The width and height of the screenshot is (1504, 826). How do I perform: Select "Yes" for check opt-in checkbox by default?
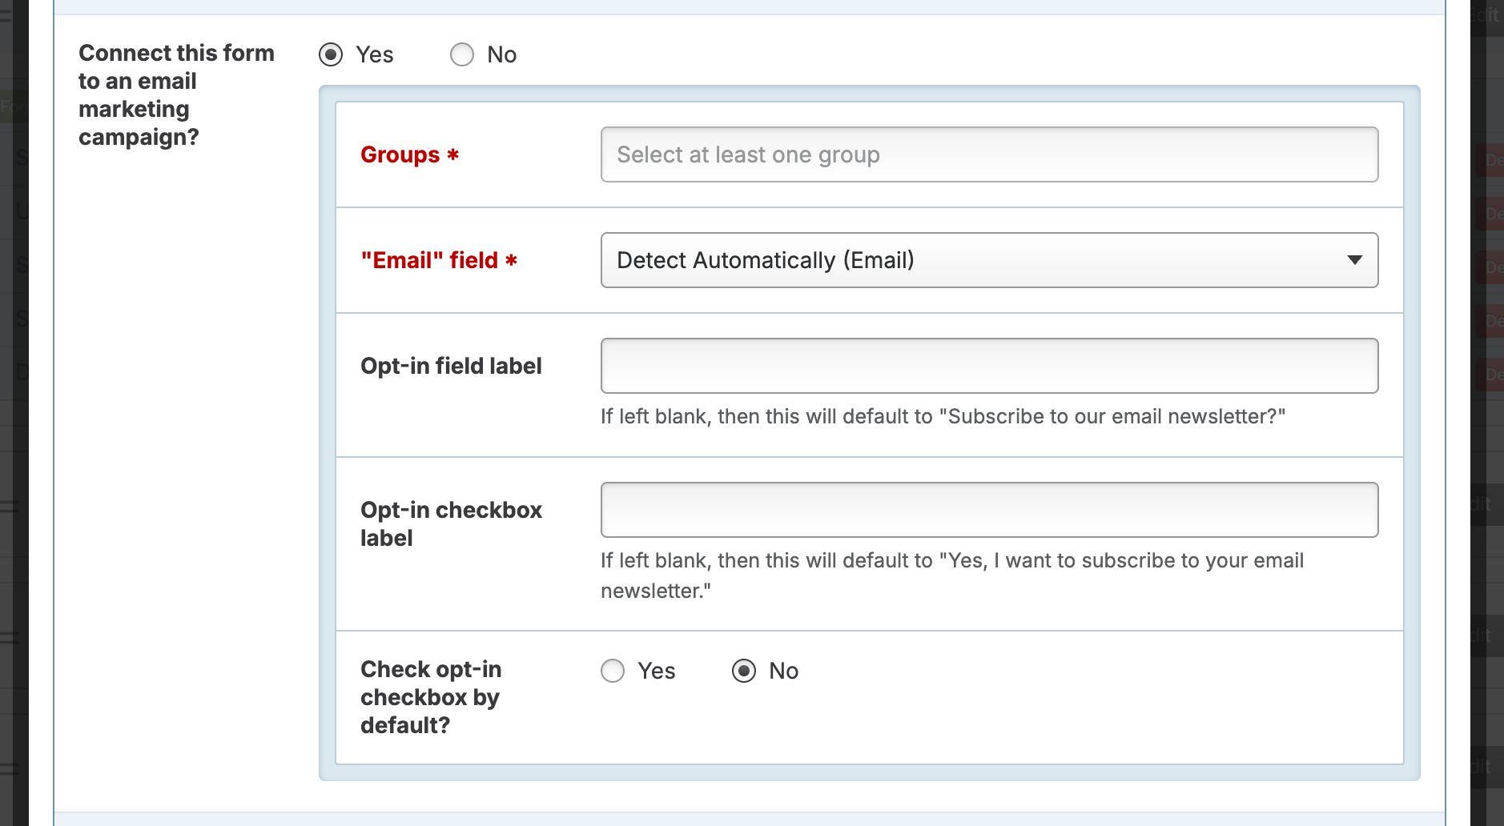point(613,671)
